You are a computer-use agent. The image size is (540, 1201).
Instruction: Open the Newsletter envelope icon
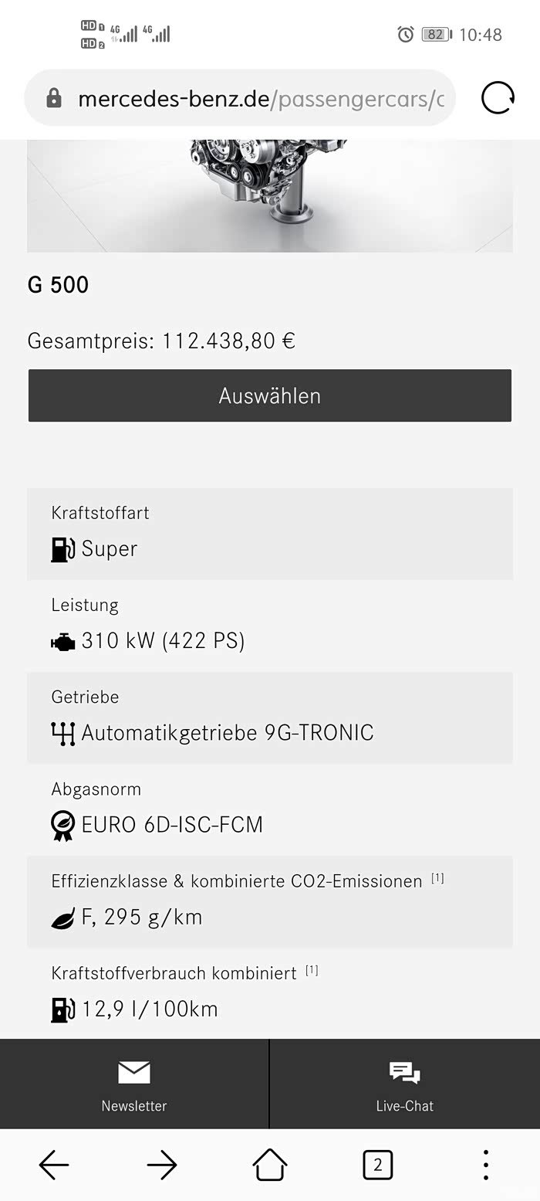coord(134,1072)
